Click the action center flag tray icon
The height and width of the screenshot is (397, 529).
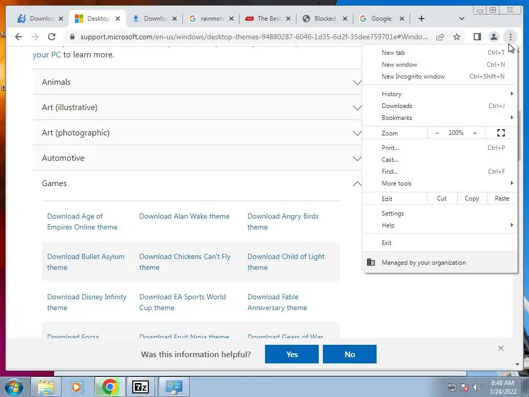point(464,387)
